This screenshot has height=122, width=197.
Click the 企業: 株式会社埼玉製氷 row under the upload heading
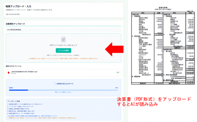tap(63, 30)
